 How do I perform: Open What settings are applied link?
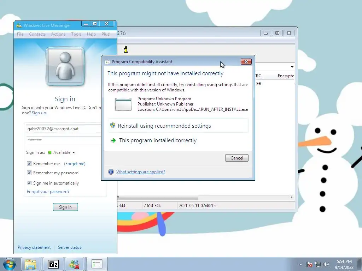141,172
